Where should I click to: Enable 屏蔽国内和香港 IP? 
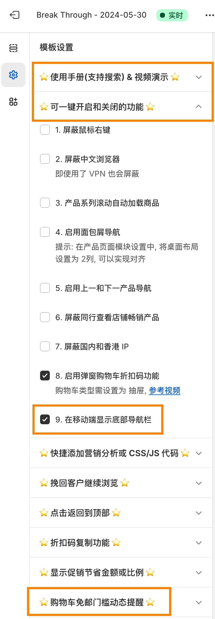(45, 346)
